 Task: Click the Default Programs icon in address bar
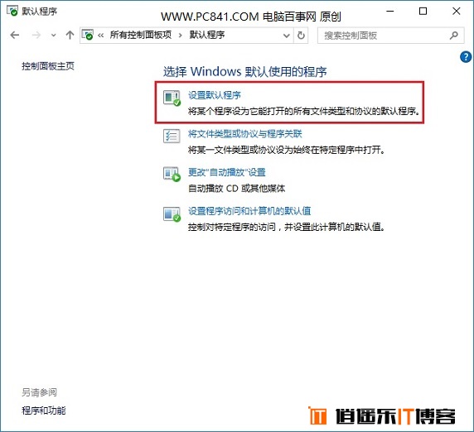(x=88, y=35)
